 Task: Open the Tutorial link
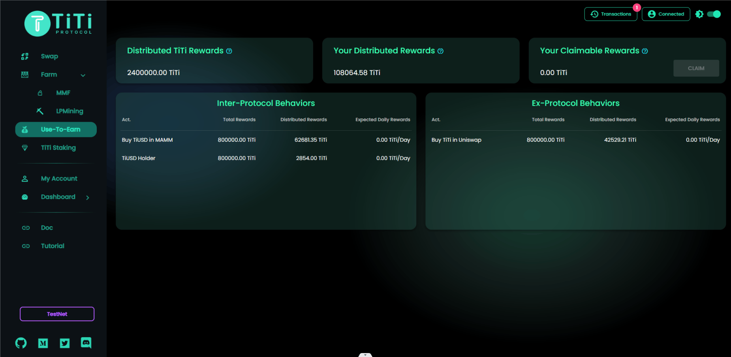53,246
